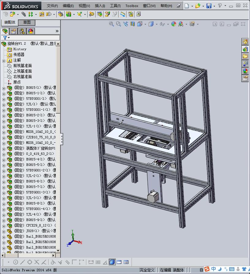
Task: Click the Bill of Materials icon
Action: click(100, 14)
